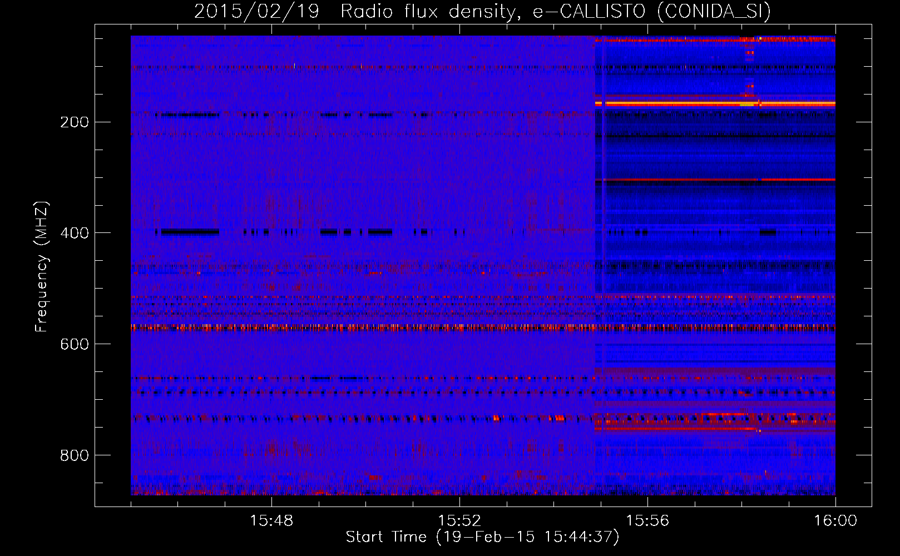Select the 400 frequency tick label
The width and height of the screenshot is (900, 556).
click(x=75, y=233)
